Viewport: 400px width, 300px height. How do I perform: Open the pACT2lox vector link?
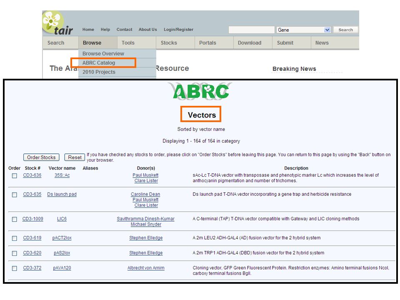tap(62, 238)
